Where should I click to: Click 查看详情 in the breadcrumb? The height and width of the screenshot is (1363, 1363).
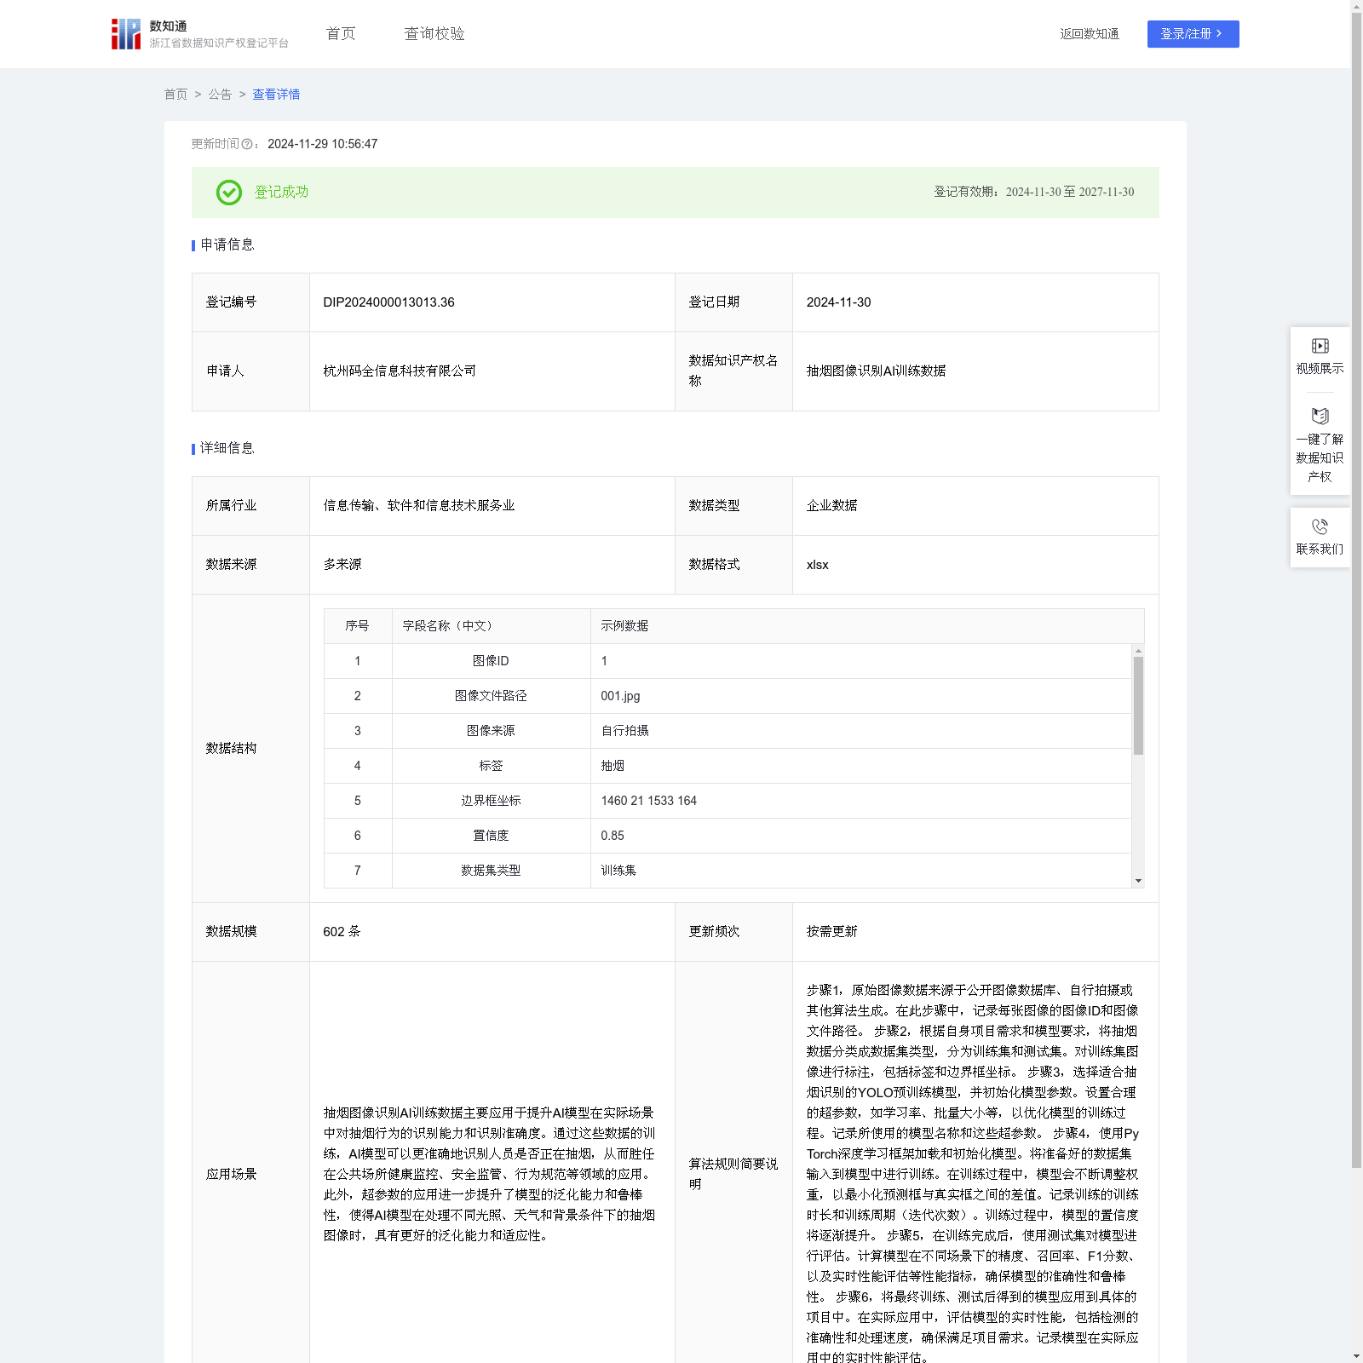276,95
